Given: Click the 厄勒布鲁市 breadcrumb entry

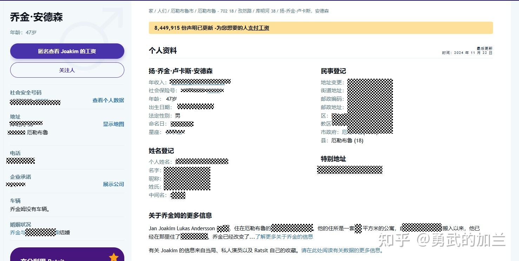Looking at the screenshot, I should pos(183,11).
